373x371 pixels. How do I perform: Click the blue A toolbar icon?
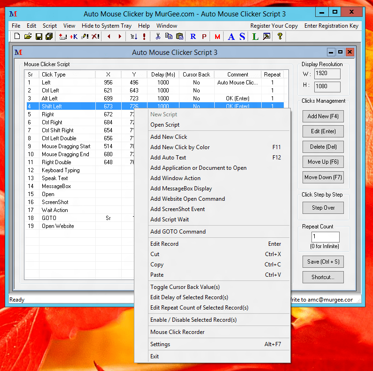point(231,36)
